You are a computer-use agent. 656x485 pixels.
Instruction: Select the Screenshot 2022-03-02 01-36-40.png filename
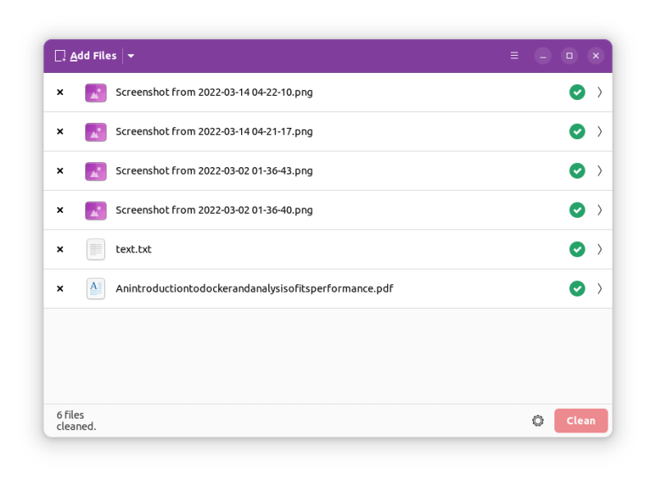coord(214,210)
